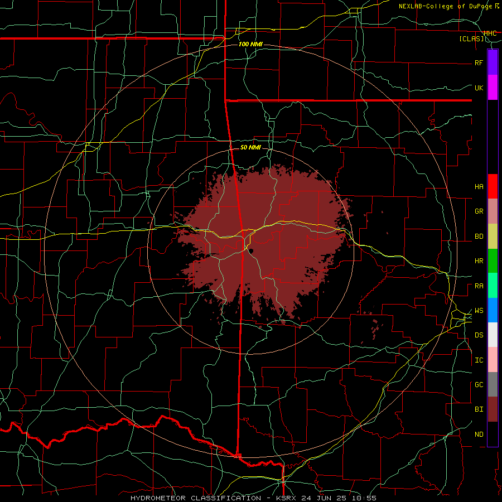
Task: Click the HA legend label
Action: (x=479, y=186)
